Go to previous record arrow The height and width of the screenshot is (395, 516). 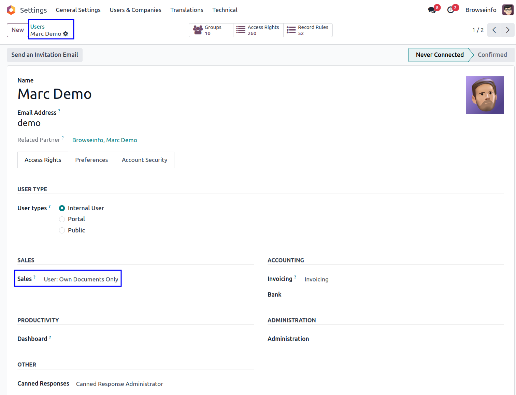pos(494,30)
